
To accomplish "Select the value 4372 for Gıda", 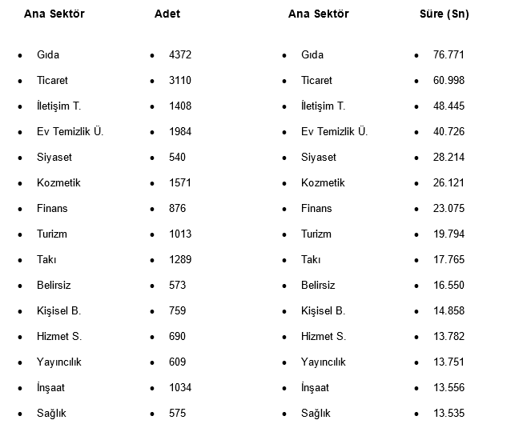I will click(x=180, y=55).
